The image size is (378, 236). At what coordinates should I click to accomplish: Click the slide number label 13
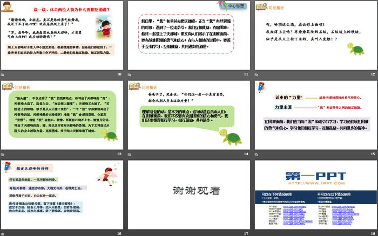(x=119, y=154)
